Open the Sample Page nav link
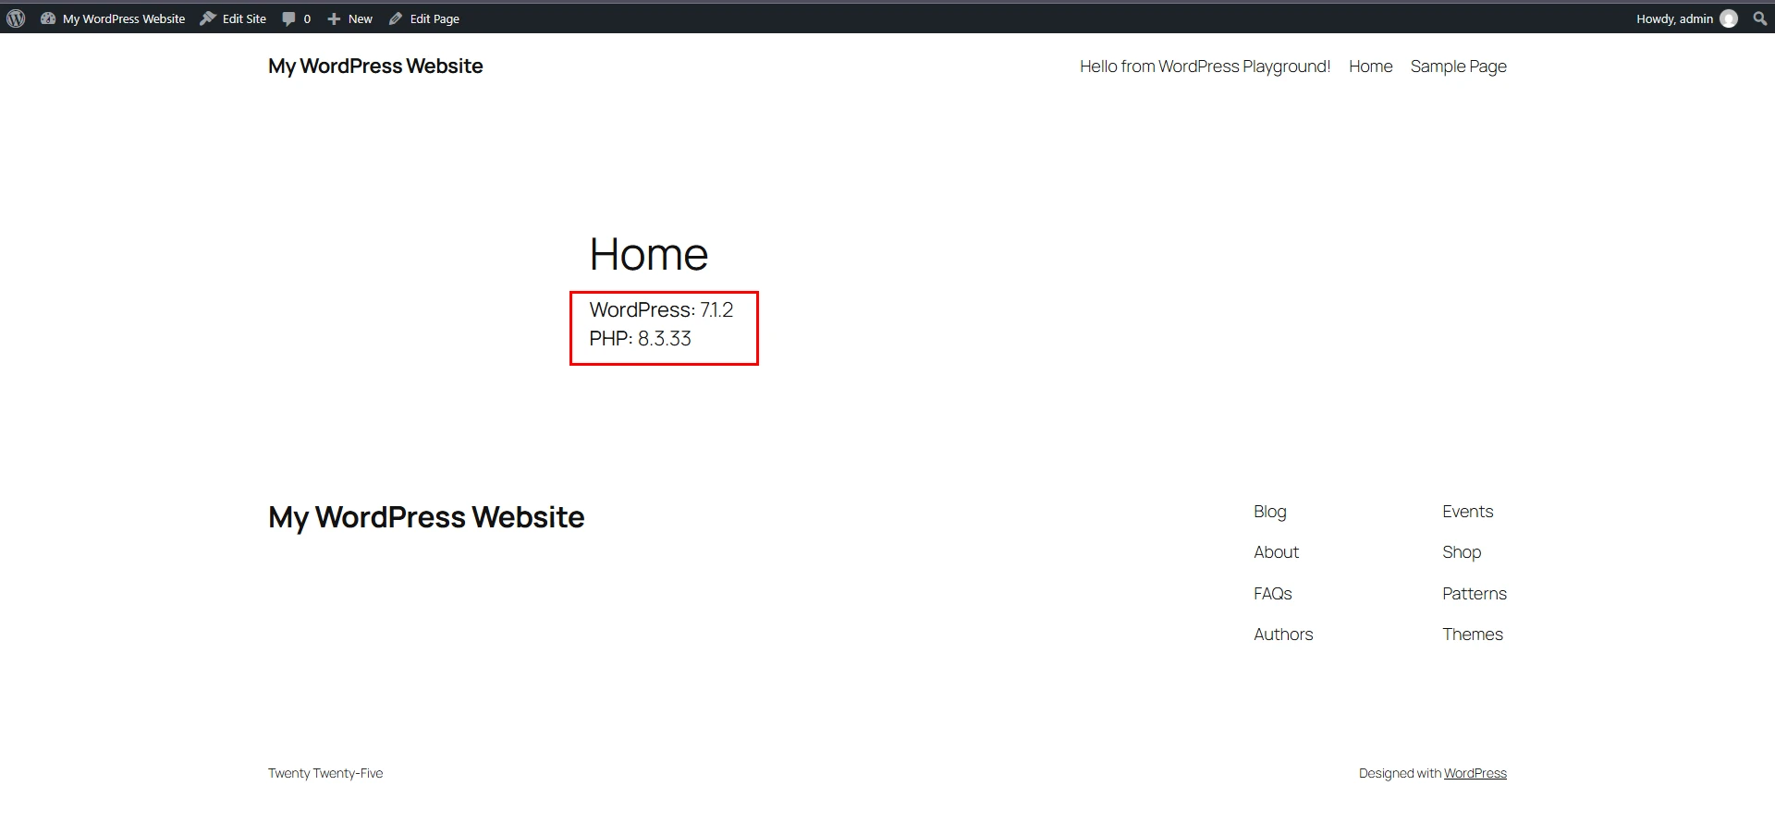This screenshot has width=1775, height=834. click(x=1459, y=66)
